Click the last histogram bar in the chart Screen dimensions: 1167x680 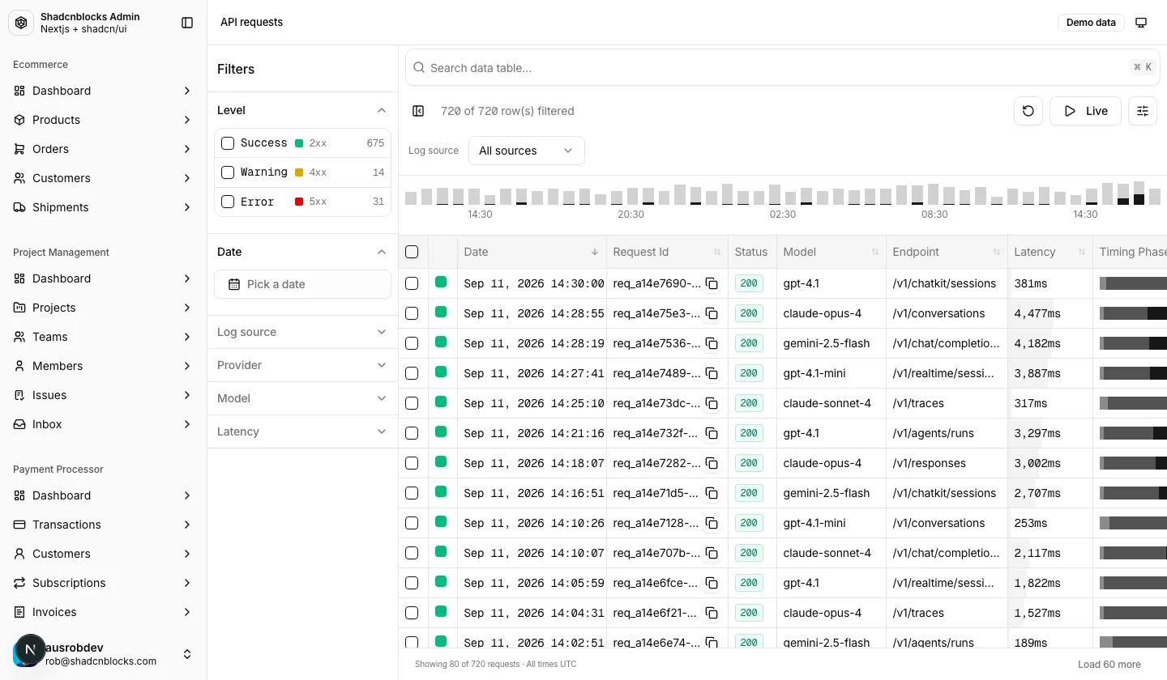click(x=1155, y=196)
